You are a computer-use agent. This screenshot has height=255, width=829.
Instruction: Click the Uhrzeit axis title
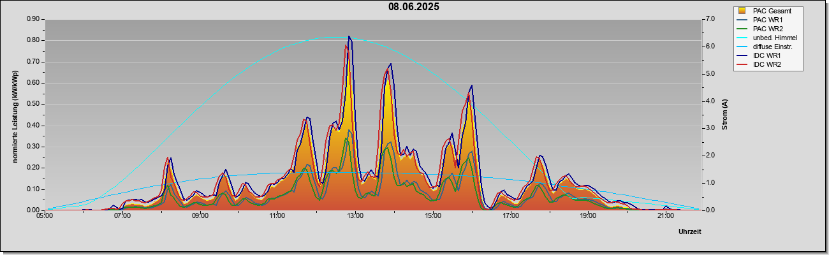tap(690, 232)
